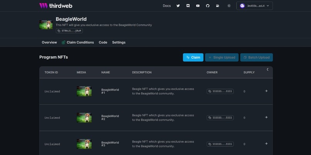Switch to the Overview tab

(49, 42)
